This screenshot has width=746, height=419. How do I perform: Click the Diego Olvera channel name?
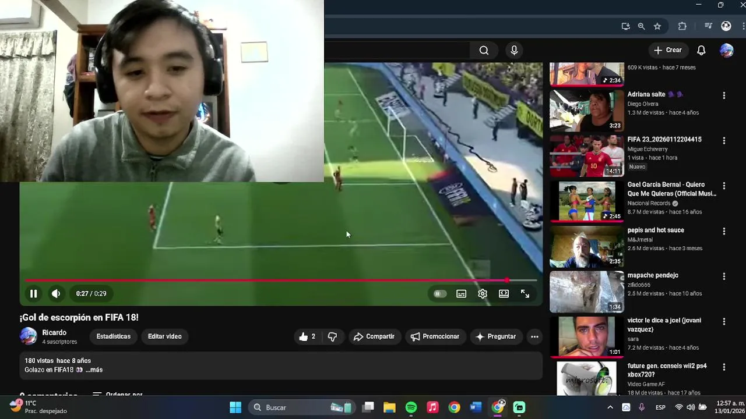click(x=643, y=104)
